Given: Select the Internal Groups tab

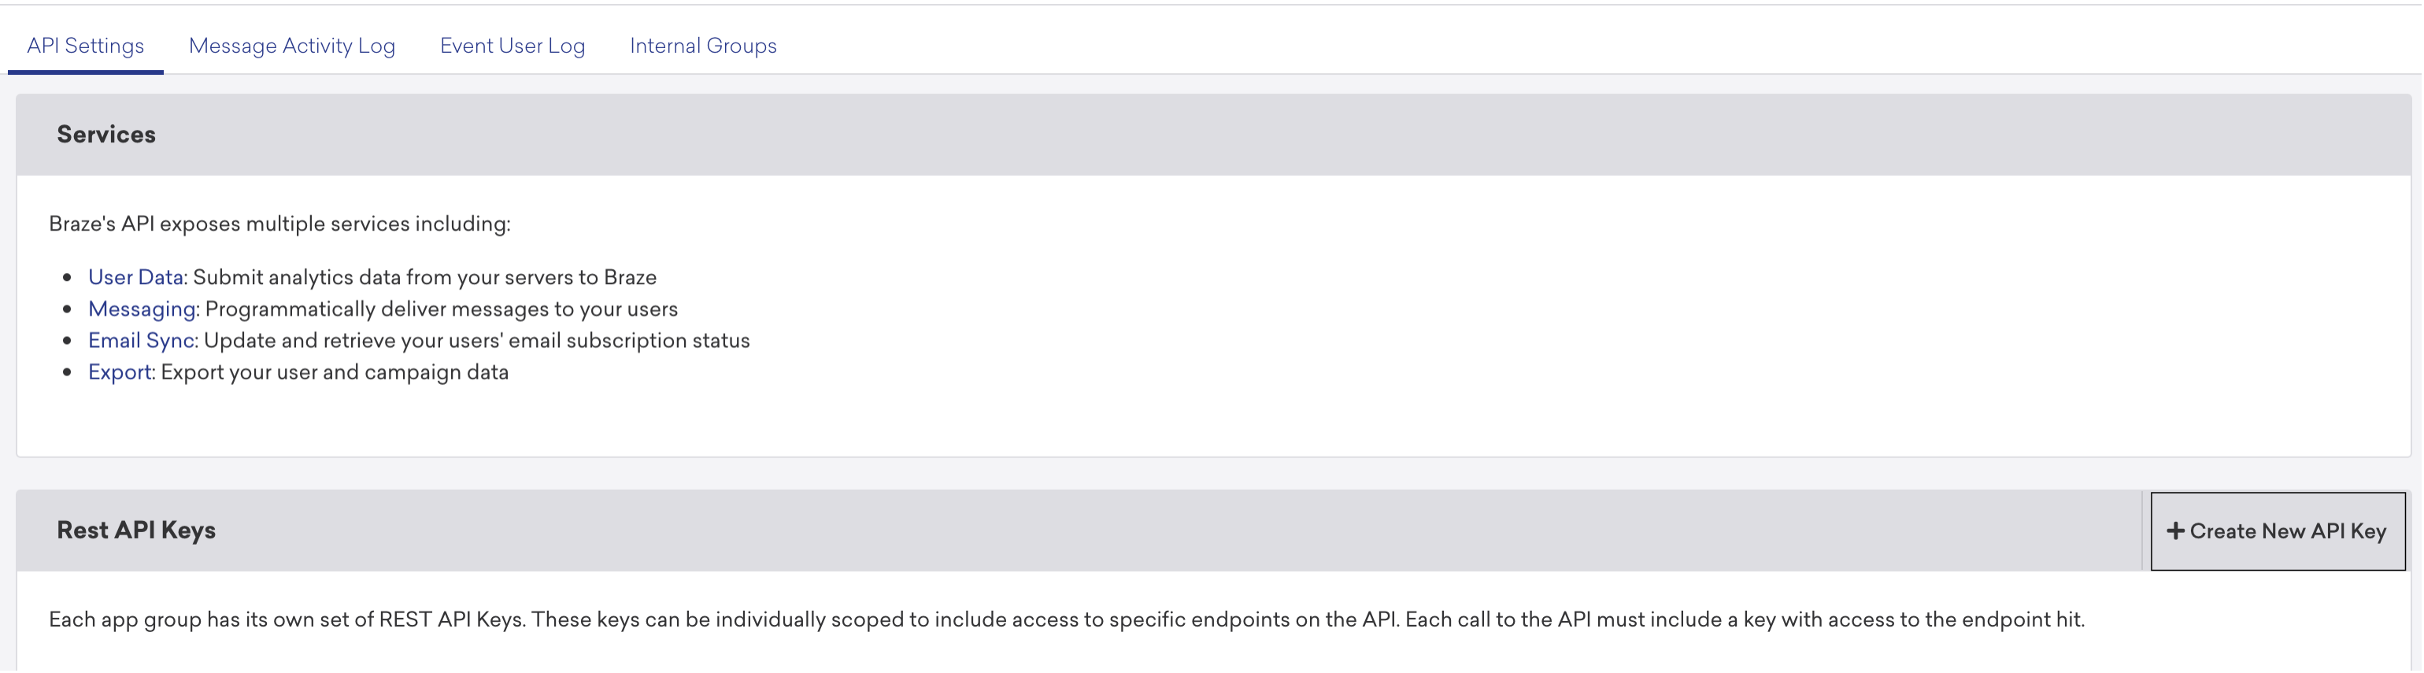Looking at the screenshot, I should (x=703, y=46).
